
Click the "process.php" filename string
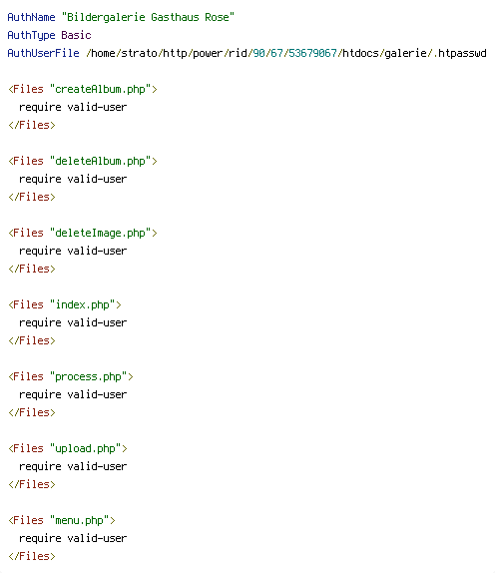pyautogui.click(x=88, y=376)
